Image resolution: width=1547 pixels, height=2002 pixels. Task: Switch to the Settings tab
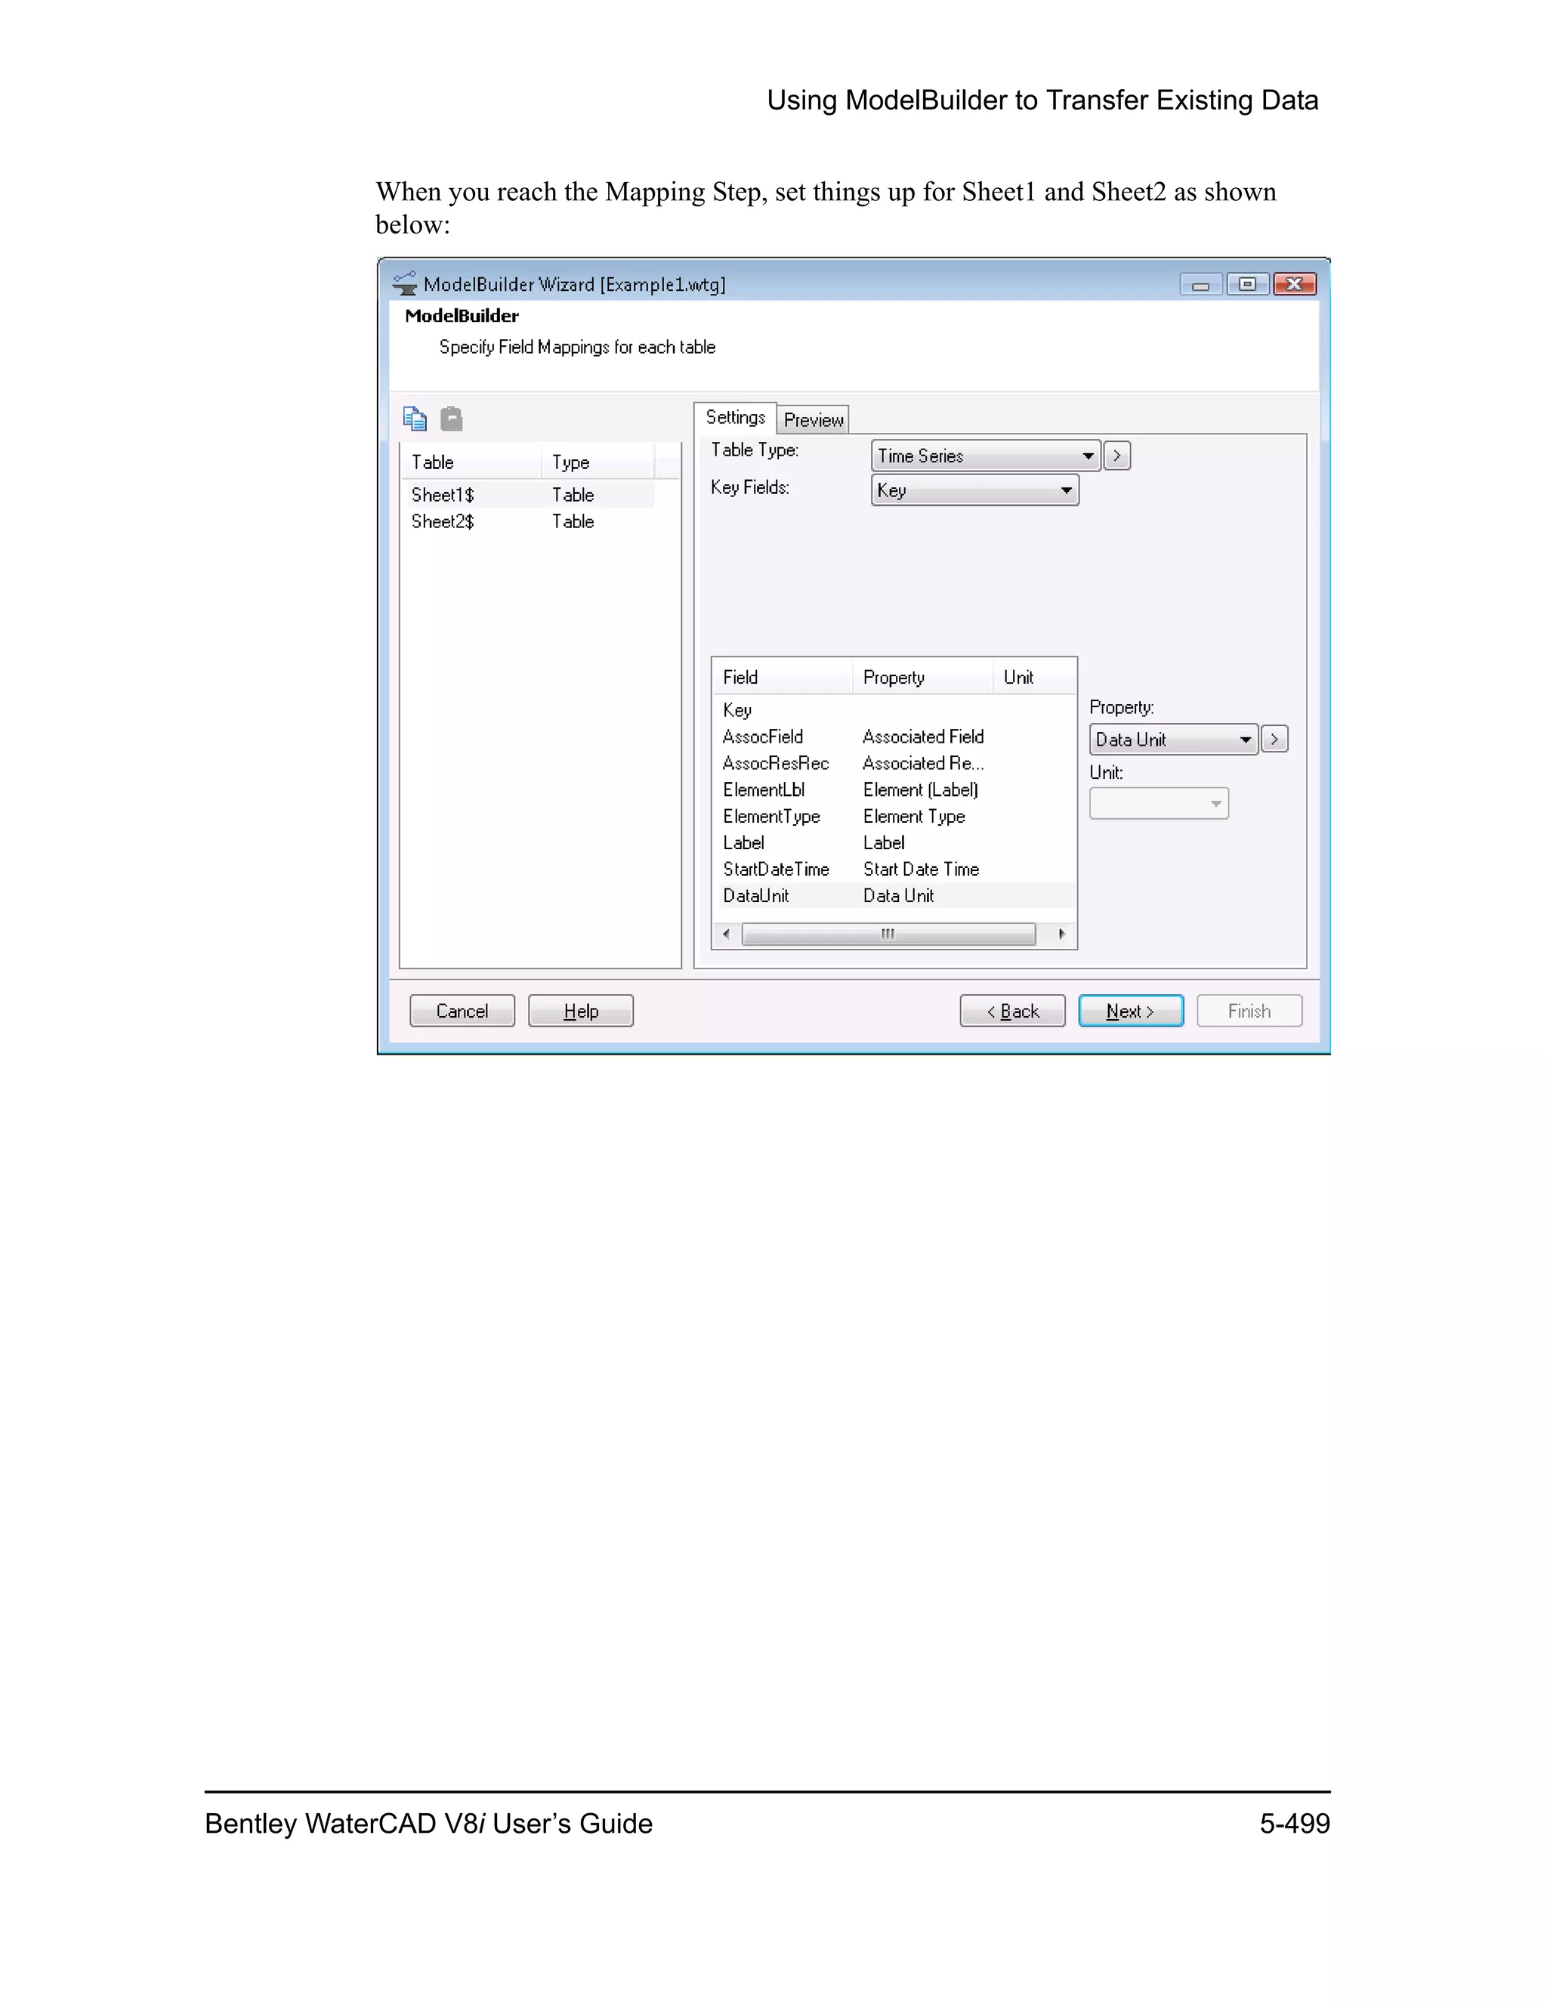tap(735, 418)
